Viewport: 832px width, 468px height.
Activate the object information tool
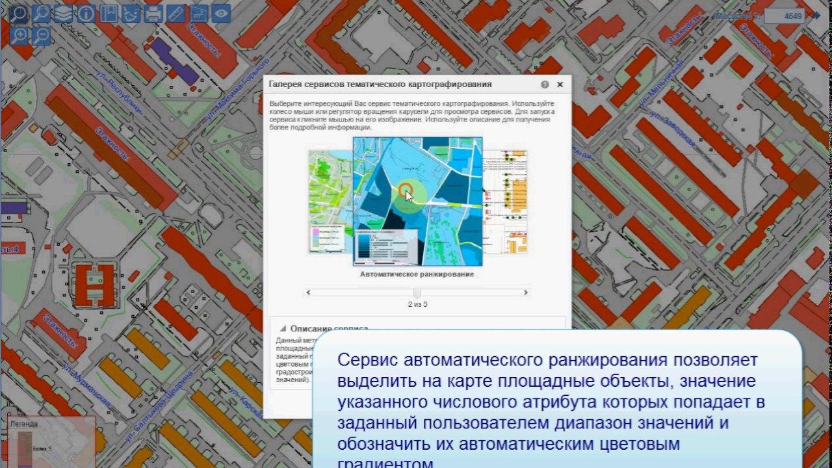86,12
